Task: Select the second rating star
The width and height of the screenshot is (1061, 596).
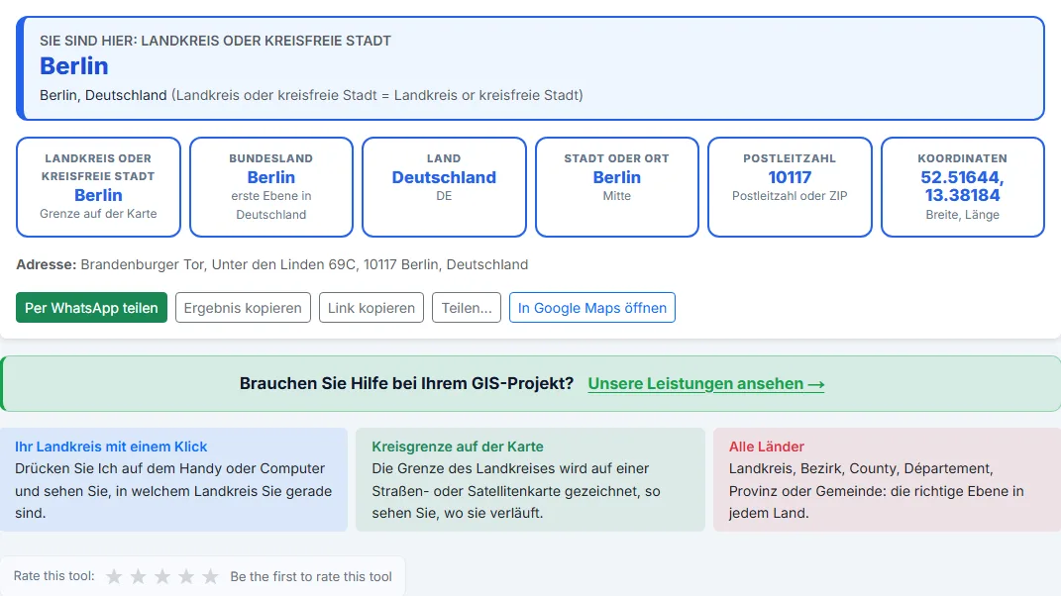Action: [138, 576]
